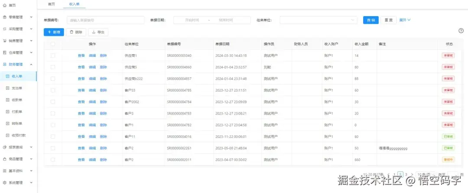Expand 采购管理 menu chevron
The height and width of the screenshot is (193, 468).
click(31, 29)
